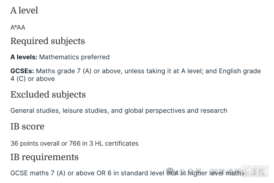Click the IB score heading
The image size is (274, 183).
[x=27, y=126]
